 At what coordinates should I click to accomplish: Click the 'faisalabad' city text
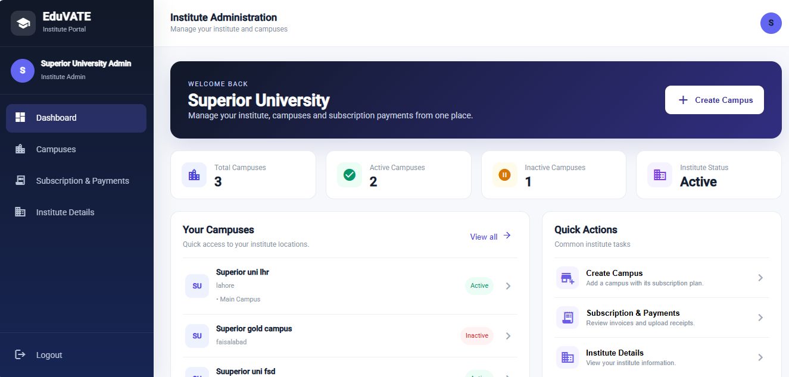(231, 342)
